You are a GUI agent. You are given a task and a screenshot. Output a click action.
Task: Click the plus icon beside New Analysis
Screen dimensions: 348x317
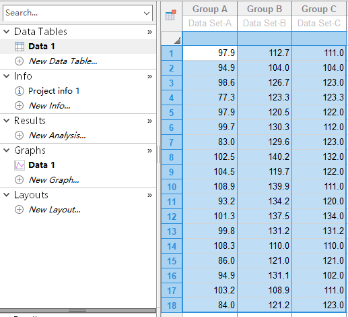(19, 136)
